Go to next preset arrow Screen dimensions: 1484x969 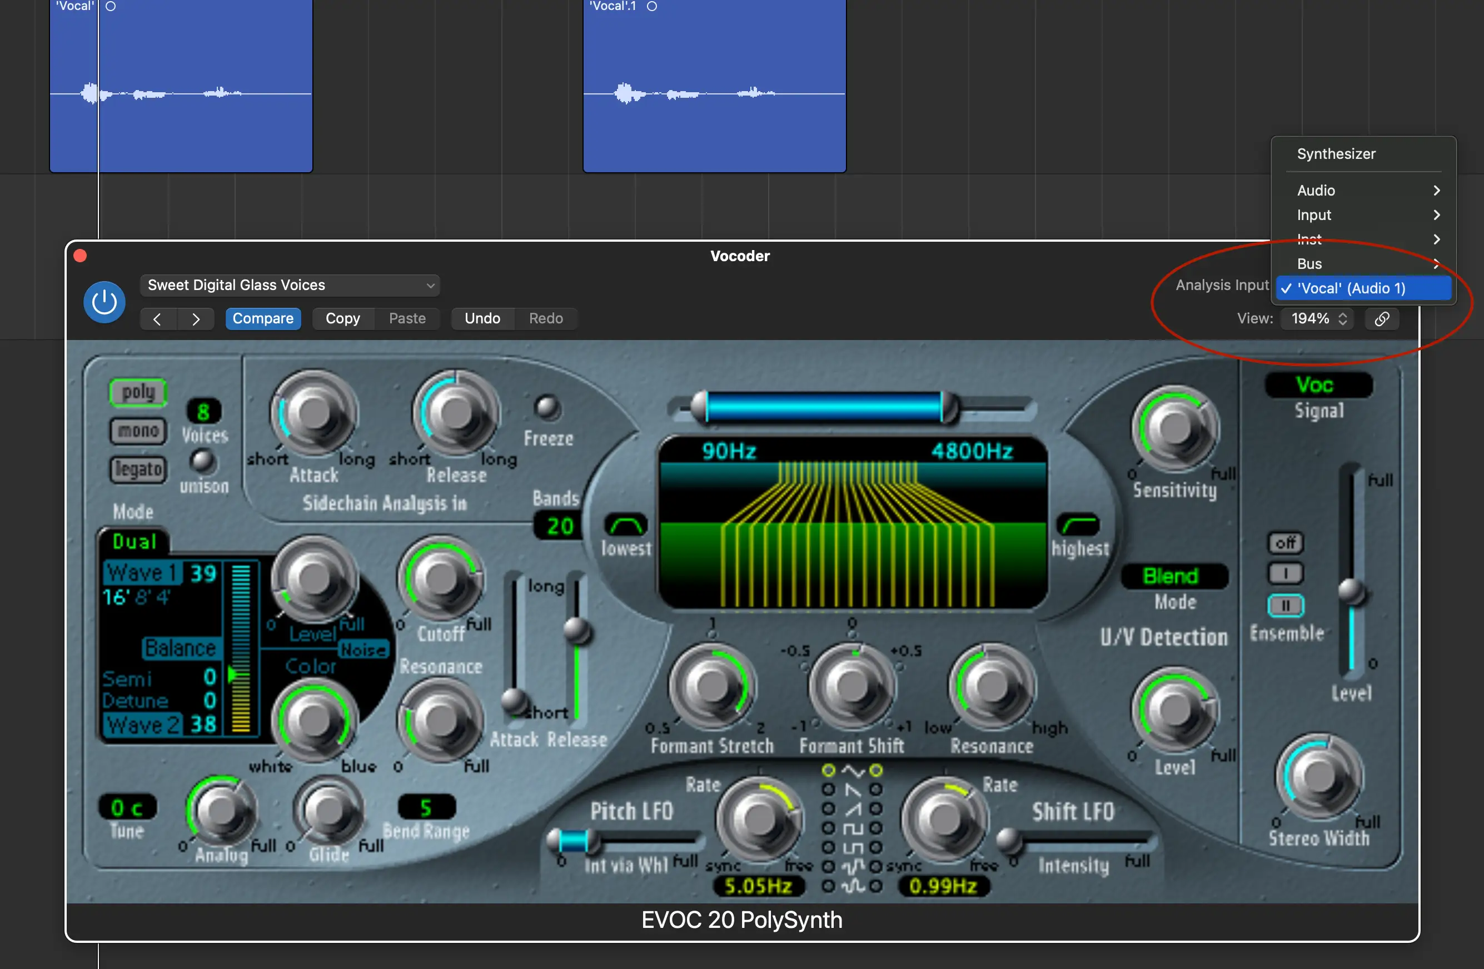(196, 319)
